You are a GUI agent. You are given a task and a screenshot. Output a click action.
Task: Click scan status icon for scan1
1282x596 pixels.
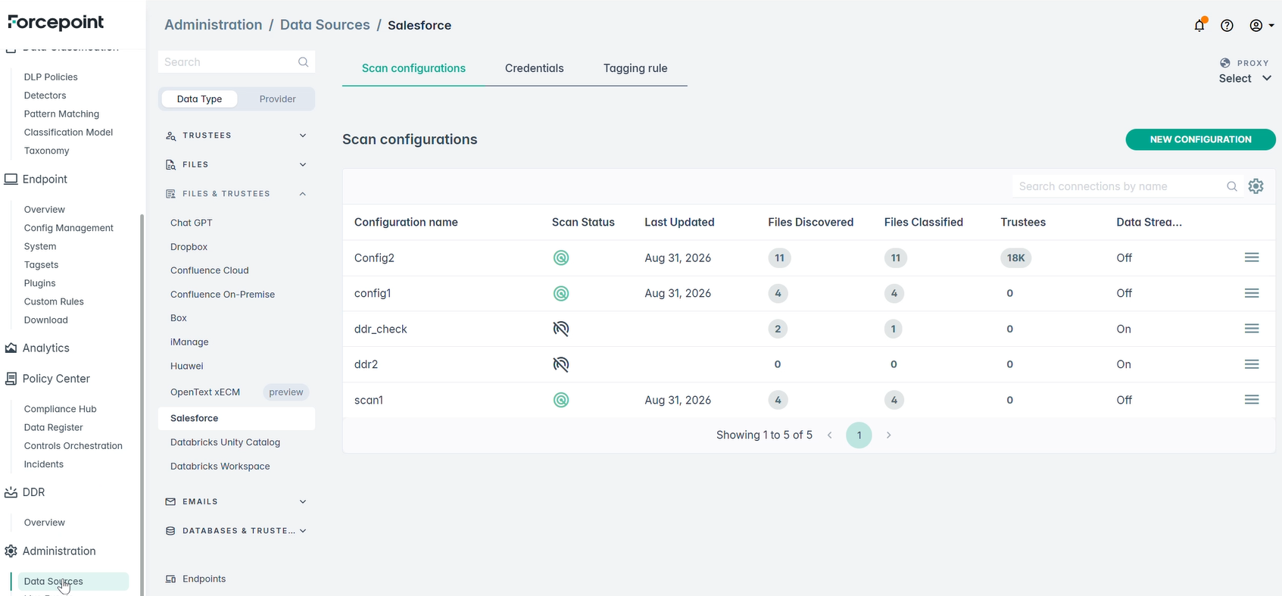(561, 400)
